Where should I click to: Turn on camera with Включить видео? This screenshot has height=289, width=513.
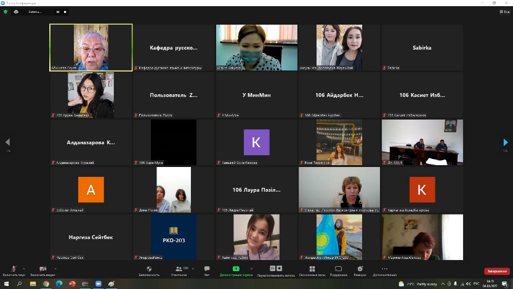tap(42, 270)
